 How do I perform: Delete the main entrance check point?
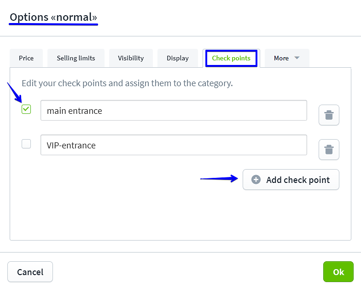click(x=329, y=115)
